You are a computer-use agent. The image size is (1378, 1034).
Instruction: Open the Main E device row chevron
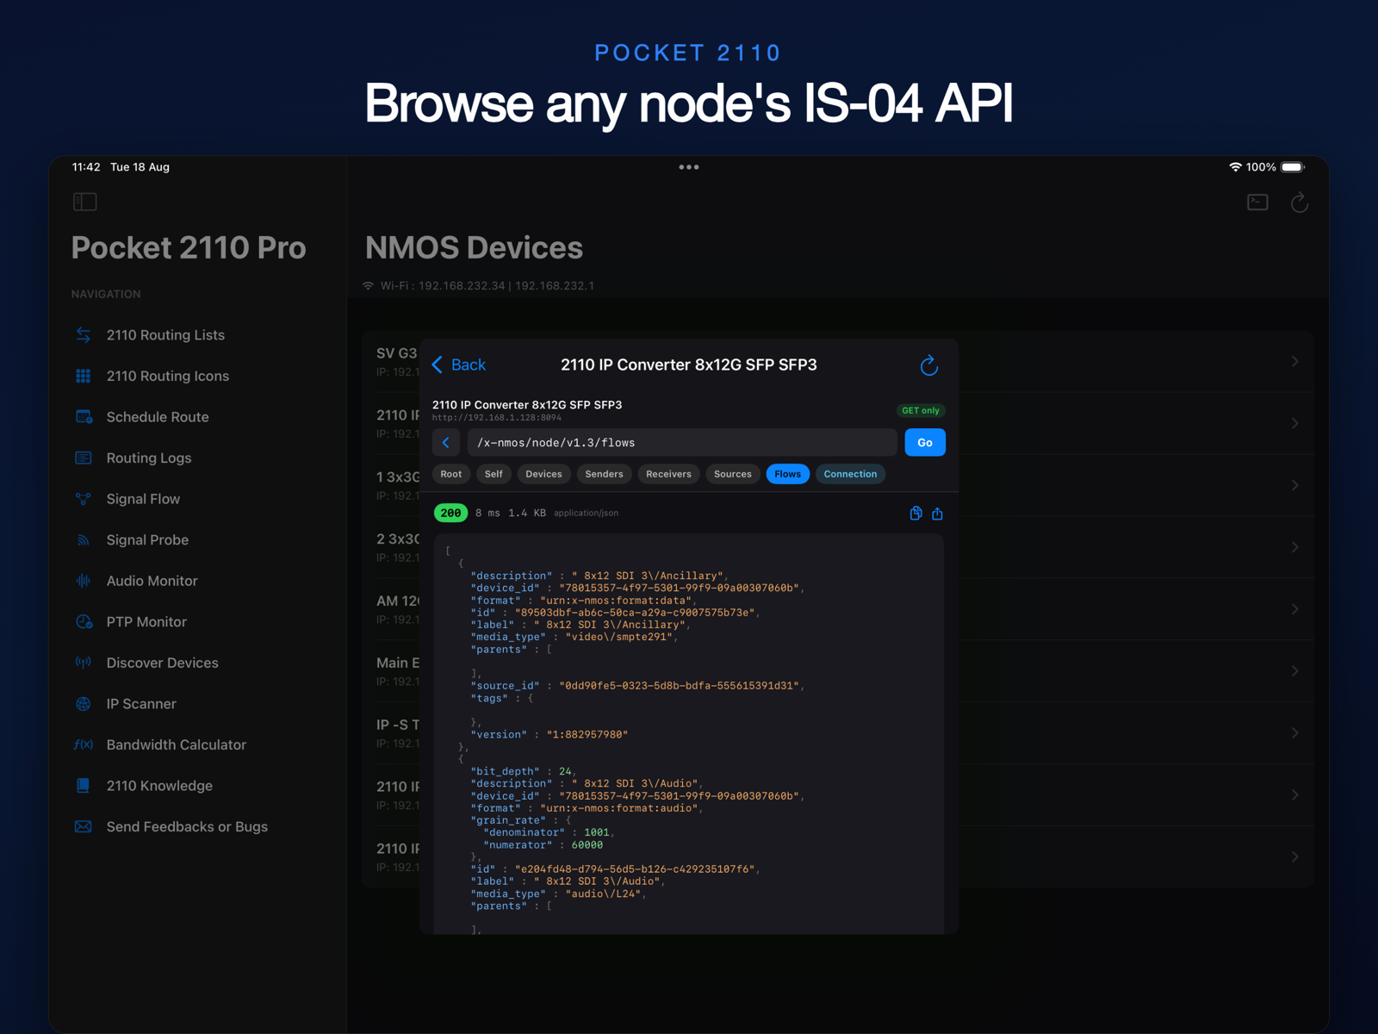coord(1294,671)
